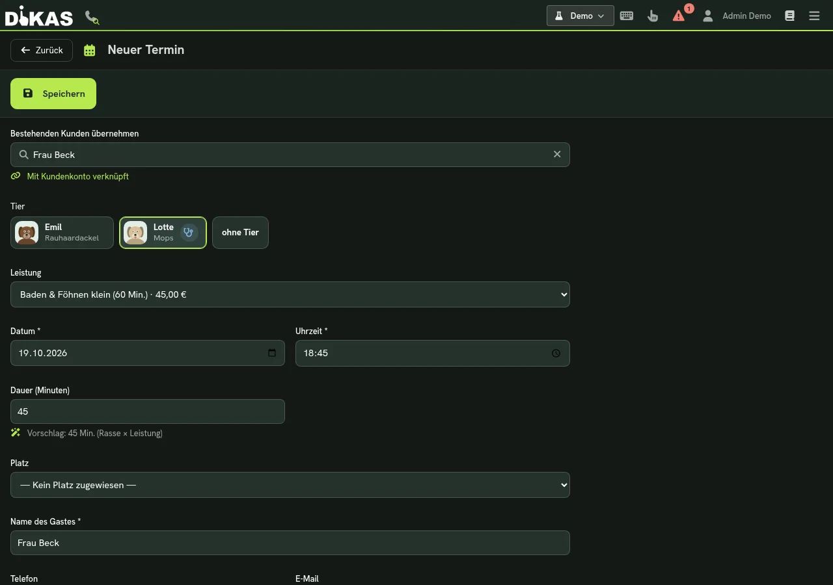Save appointment with Speichern
The width and height of the screenshot is (833, 585).
pyautogui.click(x=53, y=94)
